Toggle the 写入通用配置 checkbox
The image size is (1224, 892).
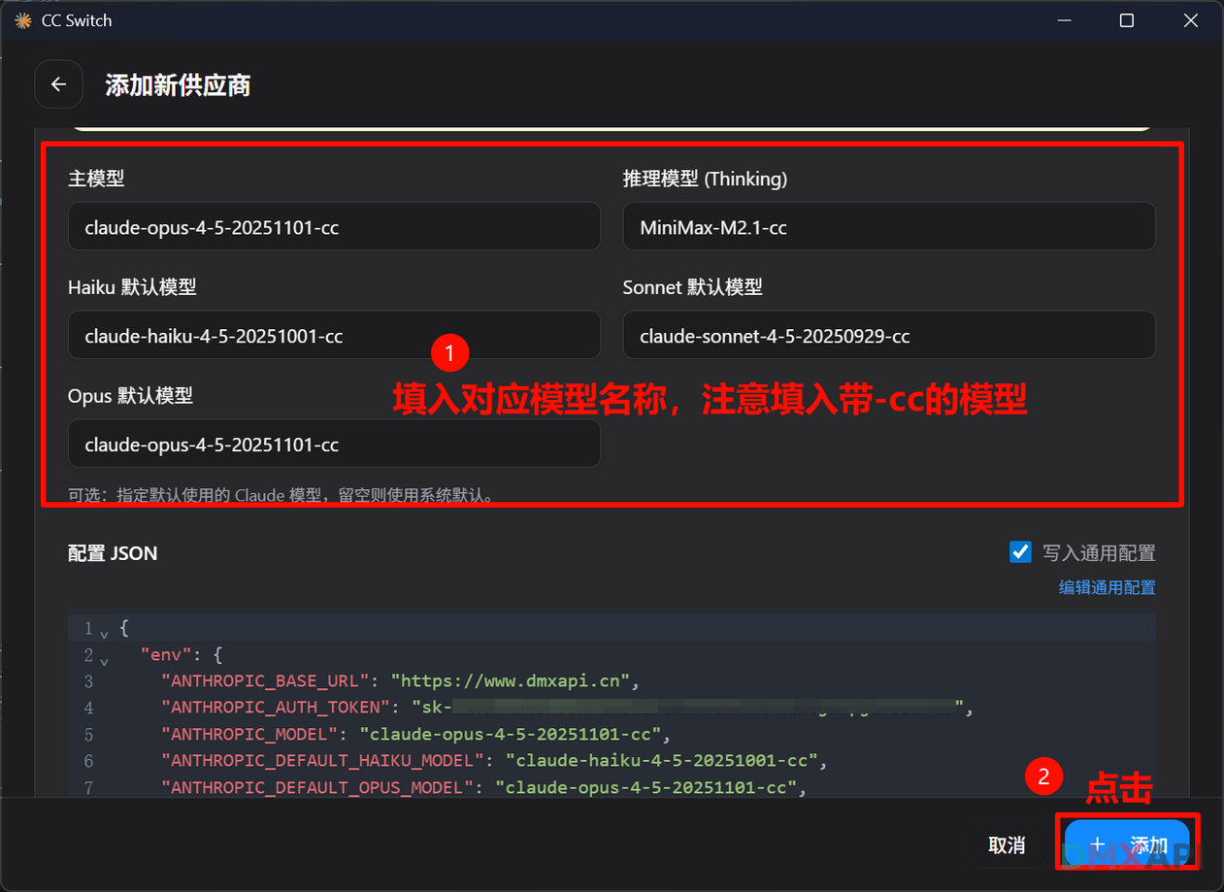coord(1020,552)
